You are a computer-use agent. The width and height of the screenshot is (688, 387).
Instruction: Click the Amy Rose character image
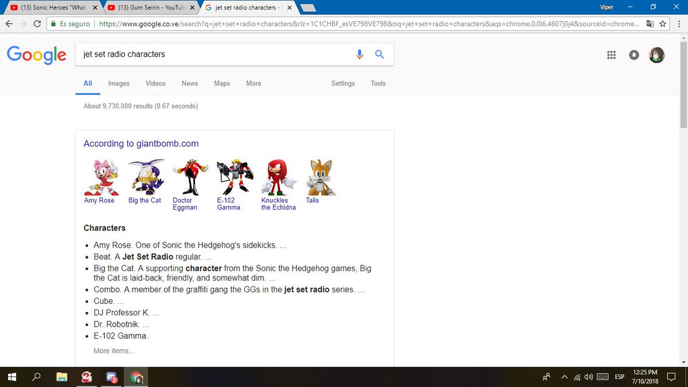101,177
